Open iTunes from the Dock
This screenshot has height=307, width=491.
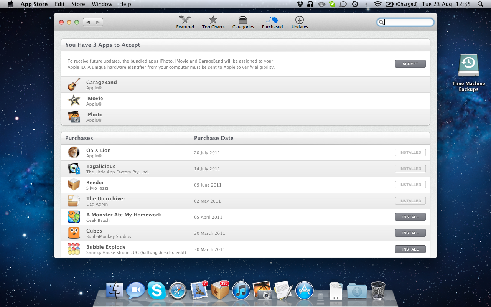(241, 290)
